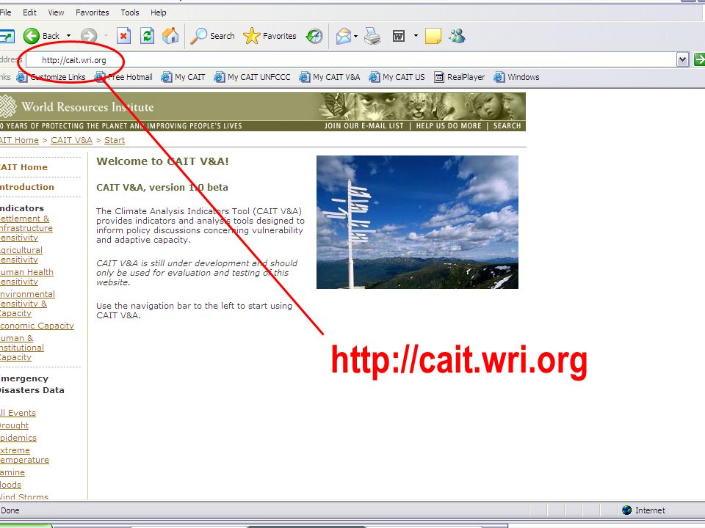The width and height of the screenshot is (705, 528).
Task: Open the My CAIT US bookmark
Action: tap(397, 77)
